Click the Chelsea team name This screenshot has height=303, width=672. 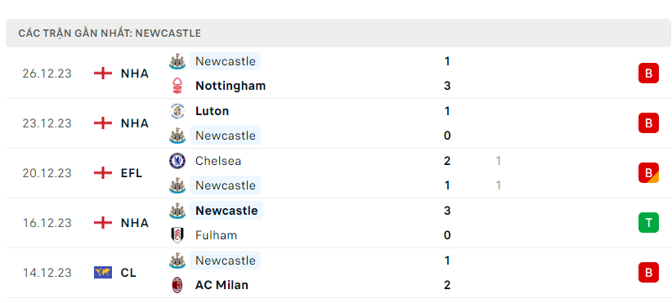[x=218, y=161]
